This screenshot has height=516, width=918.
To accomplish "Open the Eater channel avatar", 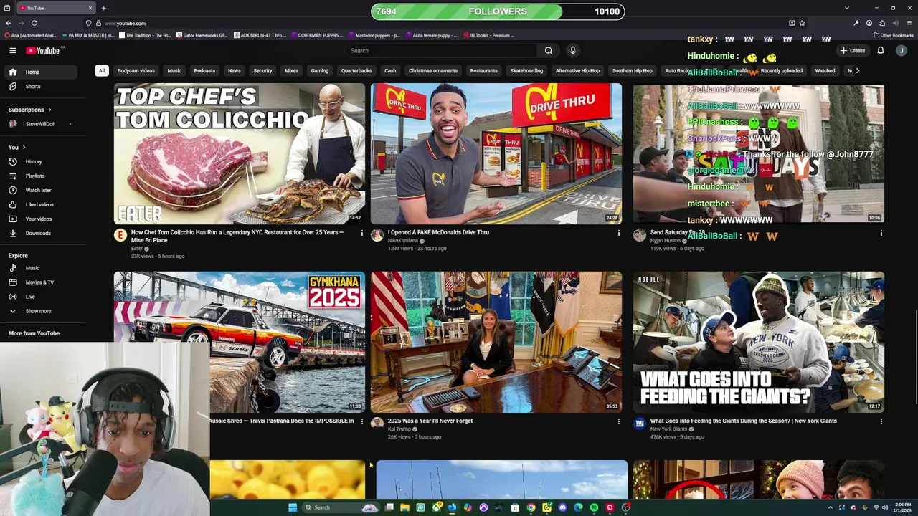I will [x=120, y=235].
